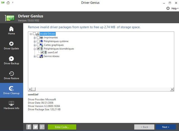Viewport: 179px width, 131px height.
Task: Open the quick access dropdown arrow in title bar
Action: (x=13, y=3)
